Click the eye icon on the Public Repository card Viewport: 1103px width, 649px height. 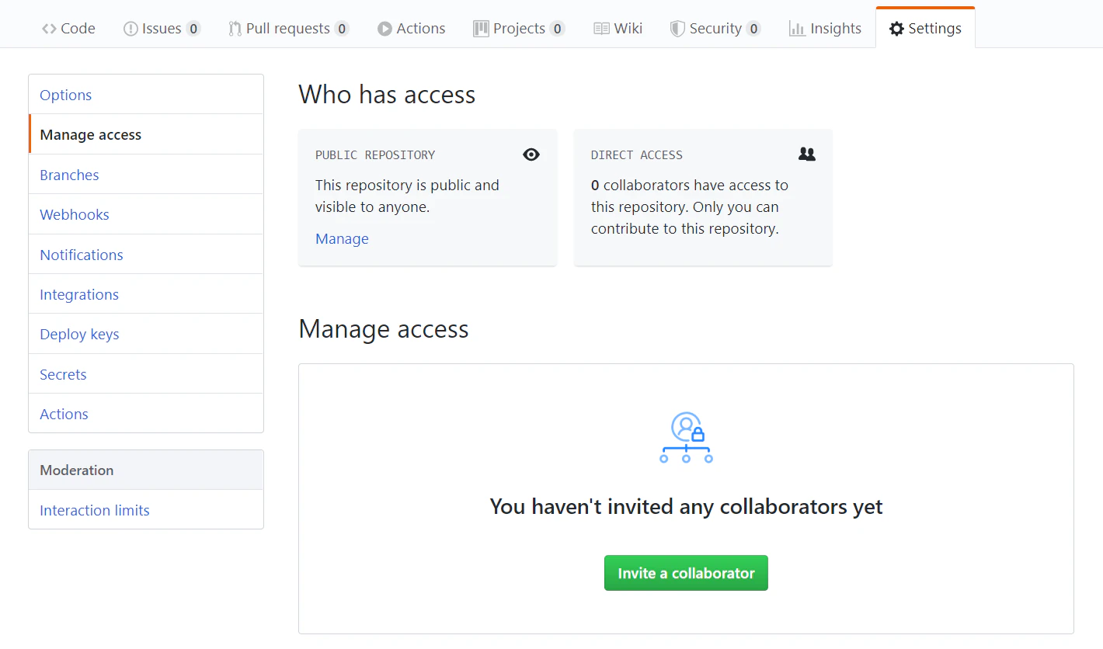531,154
